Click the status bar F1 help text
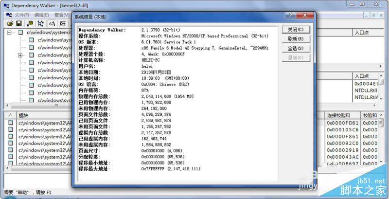This screenshot has height=199, width=389. 28,192
